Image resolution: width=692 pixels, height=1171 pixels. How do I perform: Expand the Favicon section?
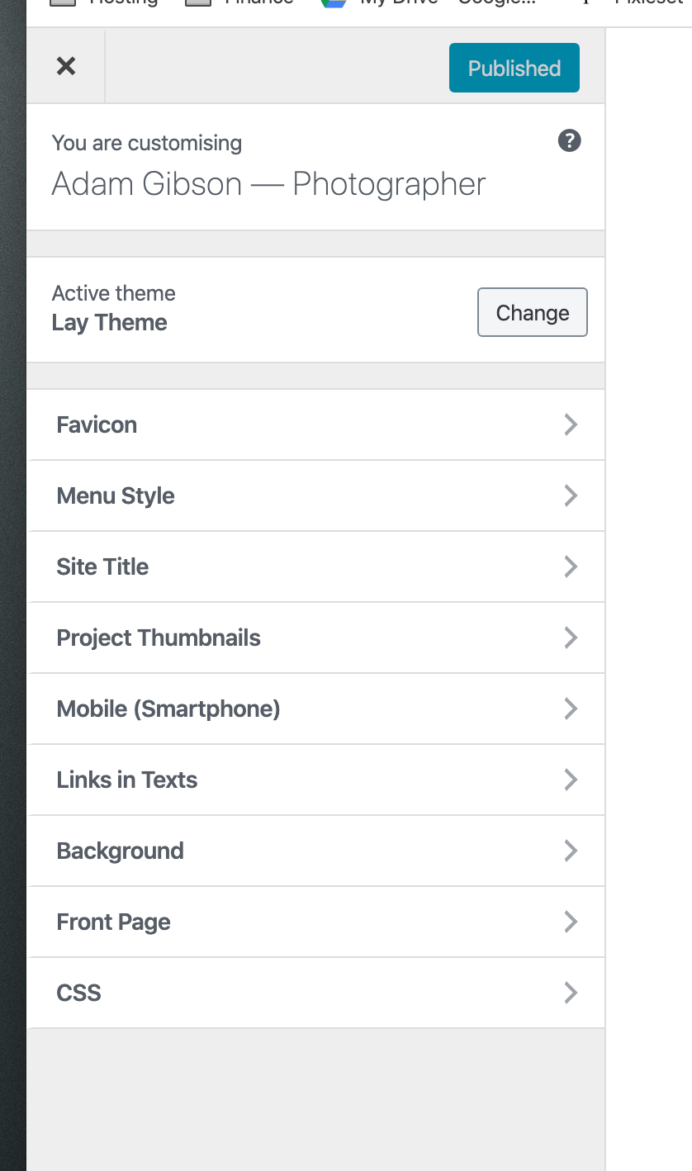tap(316, 424)
